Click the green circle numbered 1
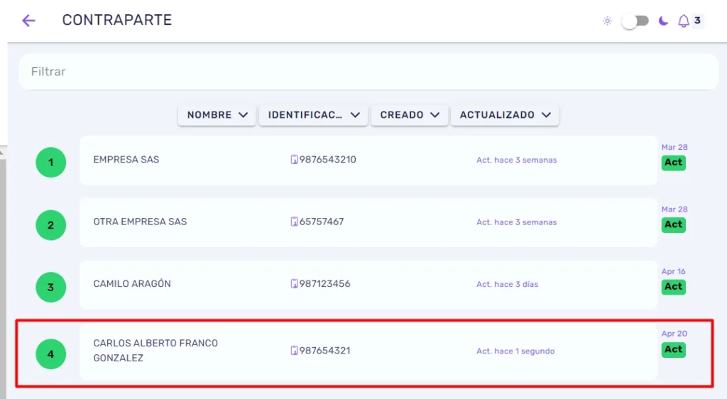 tap(51, 162)
